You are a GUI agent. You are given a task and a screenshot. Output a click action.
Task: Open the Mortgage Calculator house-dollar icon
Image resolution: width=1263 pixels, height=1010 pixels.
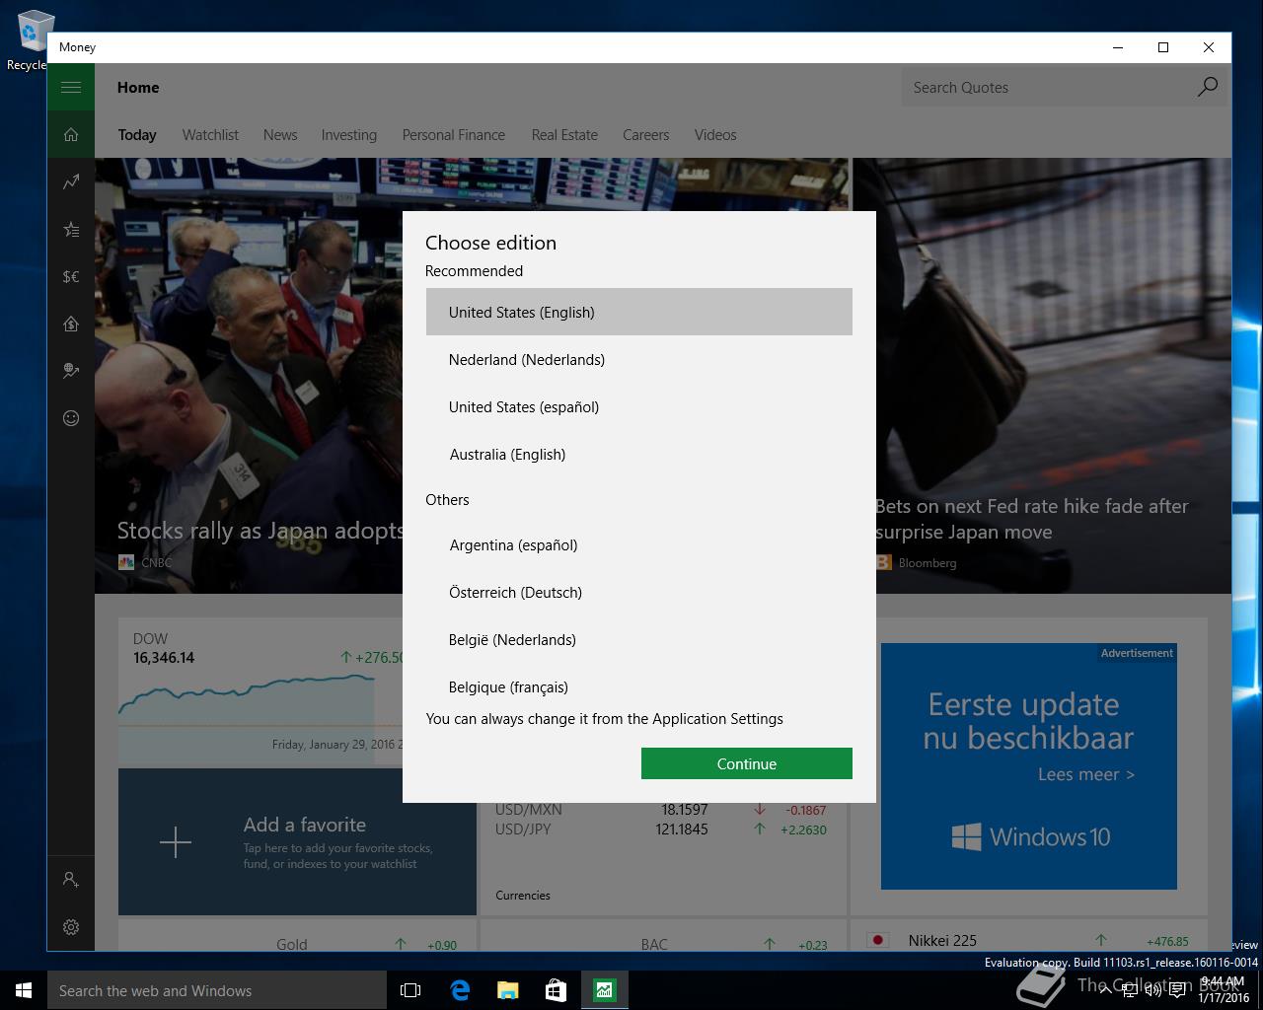(71, 325)
